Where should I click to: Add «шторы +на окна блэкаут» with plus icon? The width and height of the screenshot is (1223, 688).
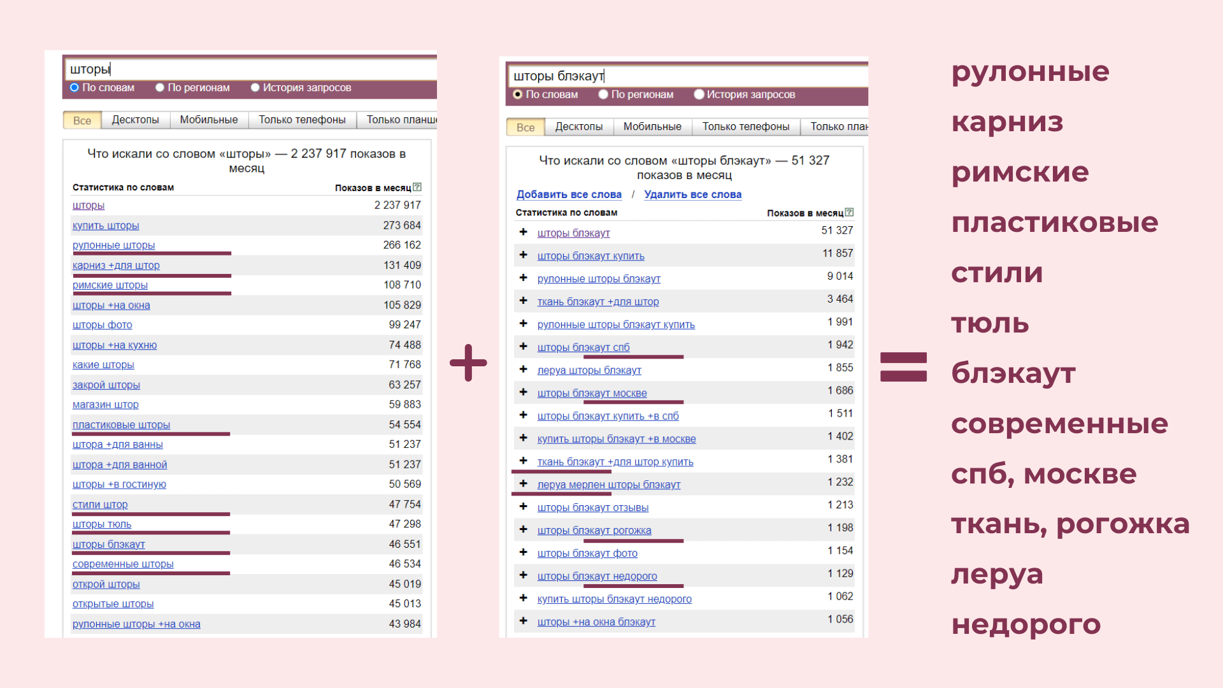click(x=523, y=621)
